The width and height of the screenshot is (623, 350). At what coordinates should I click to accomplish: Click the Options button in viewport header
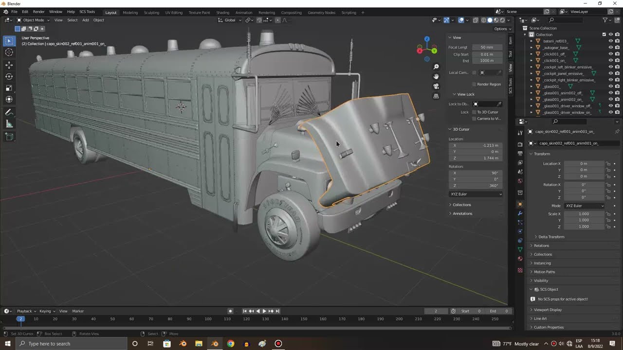pos(502,29)
